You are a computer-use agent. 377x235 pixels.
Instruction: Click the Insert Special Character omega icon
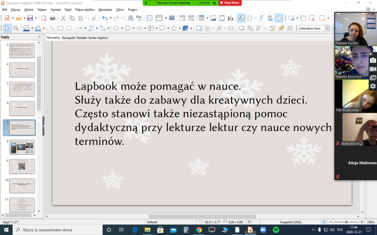(x=249, y=18)
